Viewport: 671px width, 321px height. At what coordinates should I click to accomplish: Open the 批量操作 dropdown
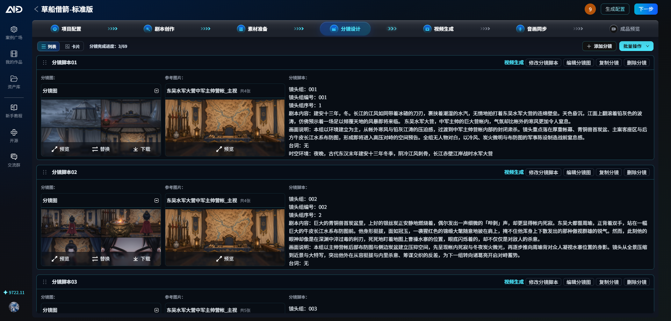(636, 46)
